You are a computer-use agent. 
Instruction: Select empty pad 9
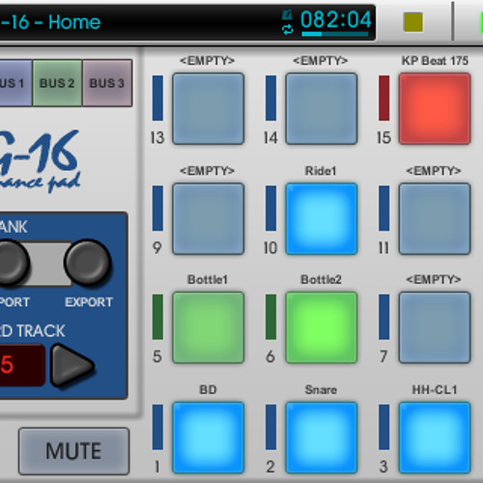[x=209, y=218]
